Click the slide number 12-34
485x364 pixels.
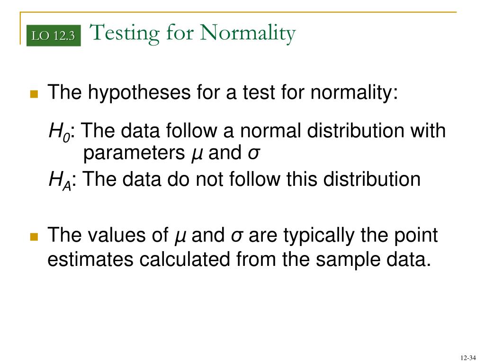[468, 358]
